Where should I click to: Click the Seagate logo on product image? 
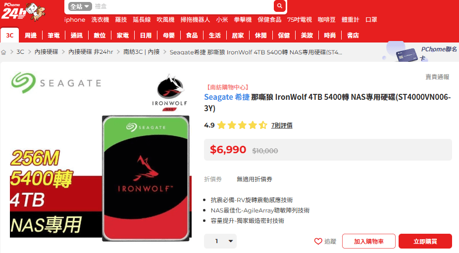(56, 83)
